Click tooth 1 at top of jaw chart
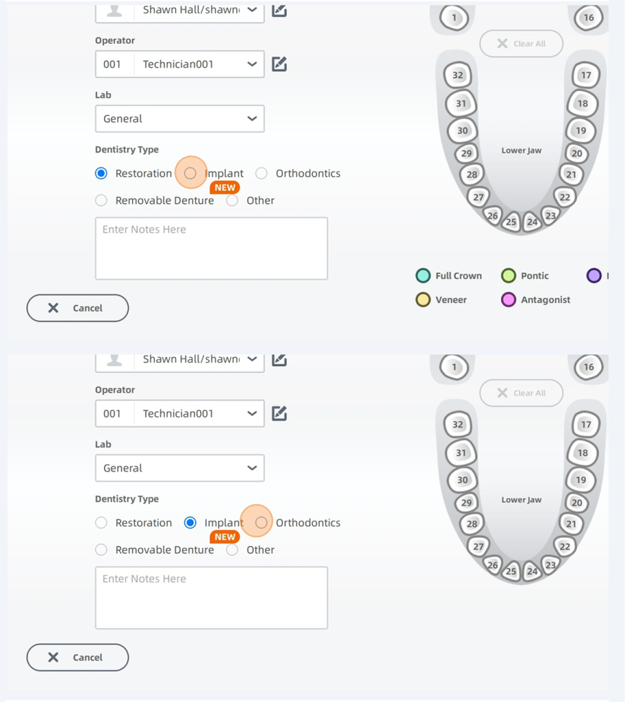This screenshot has height=702, width=625. tap(453, 18)
